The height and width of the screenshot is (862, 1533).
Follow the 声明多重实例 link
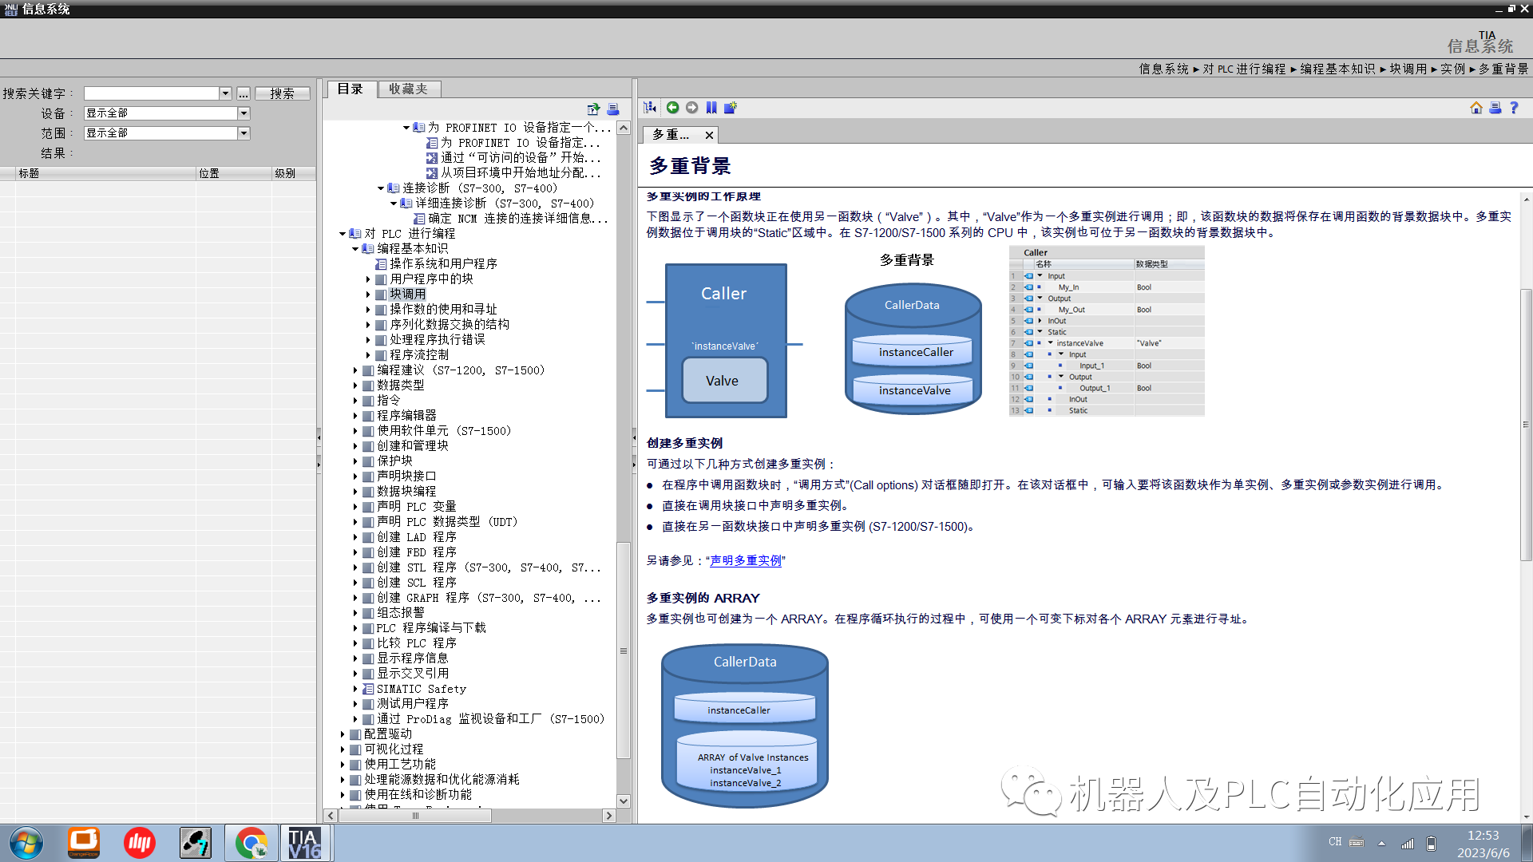click(x=746, y=560)
